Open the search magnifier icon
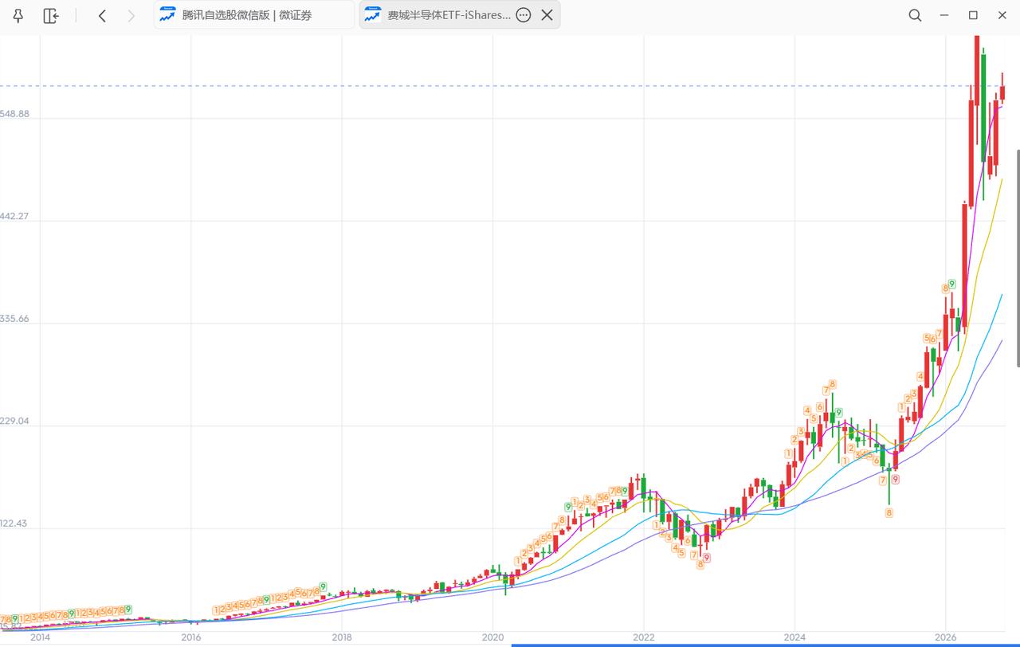The image size is (1020, 647). coord(915,15)
